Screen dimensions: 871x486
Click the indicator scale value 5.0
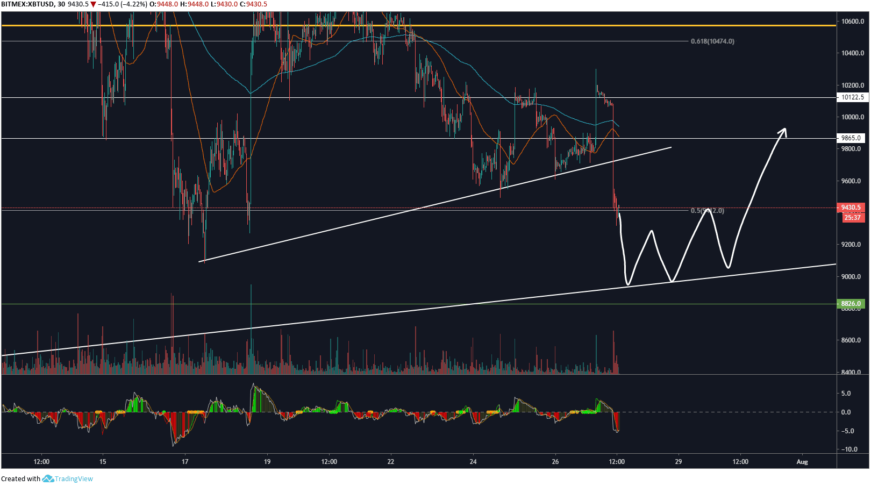846,394
